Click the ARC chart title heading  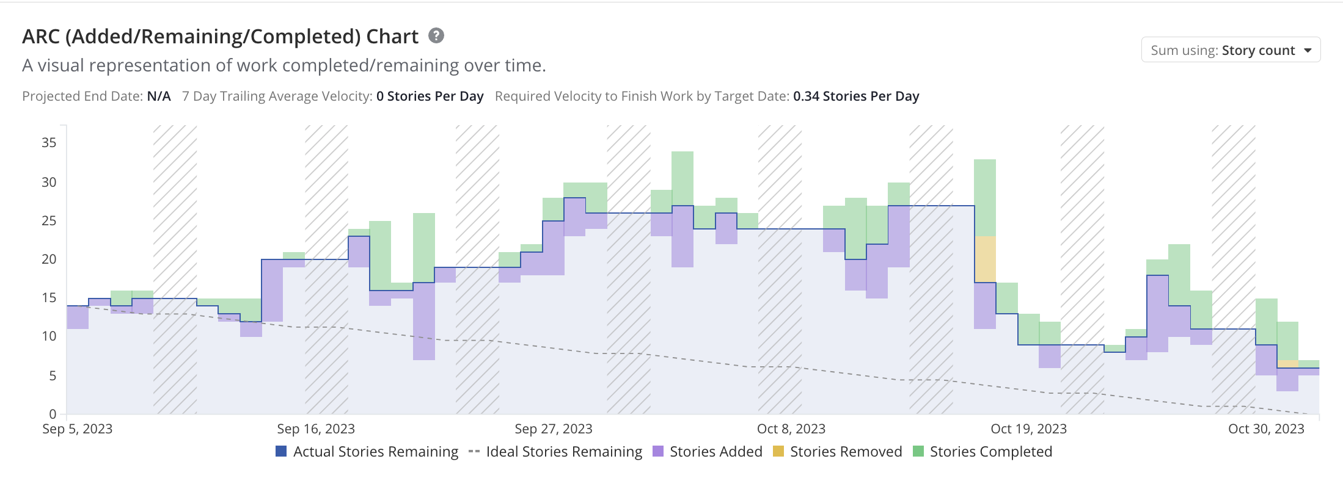(x=220, y=37)
